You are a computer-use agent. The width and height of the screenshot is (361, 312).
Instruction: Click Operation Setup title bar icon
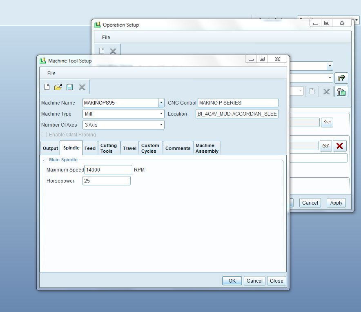98,25
